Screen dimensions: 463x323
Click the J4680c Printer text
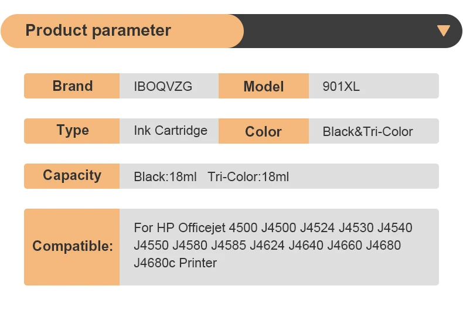[x=175, y=263]
